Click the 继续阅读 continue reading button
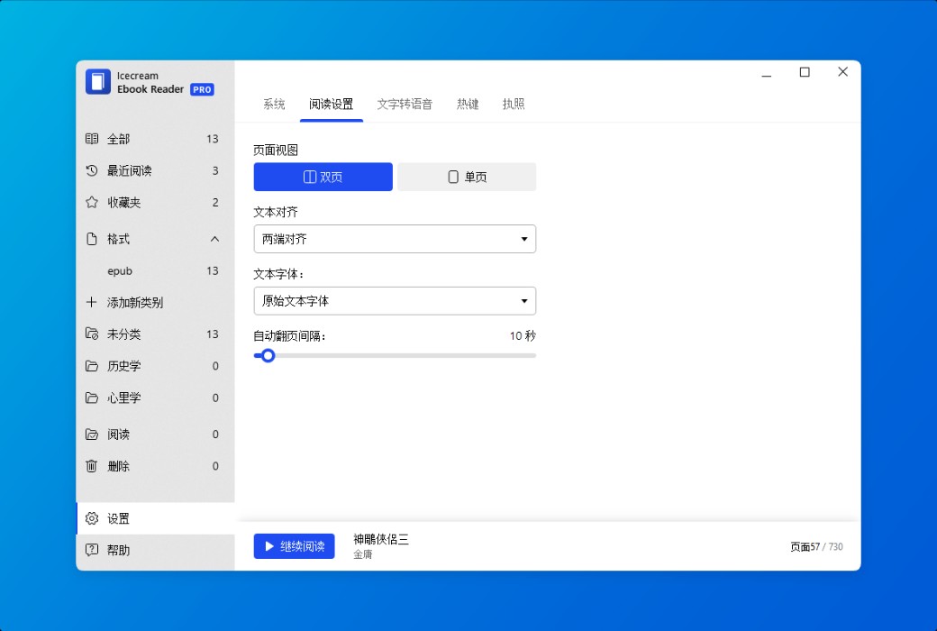This screenshot has height=631, width=937. click(294, 546)
